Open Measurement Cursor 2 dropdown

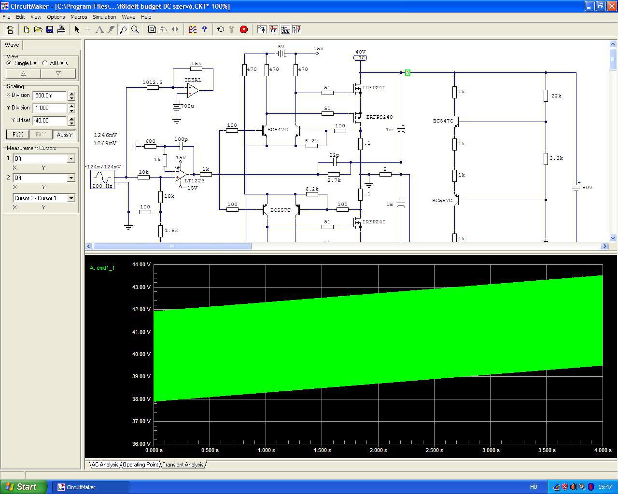point(71,178)
